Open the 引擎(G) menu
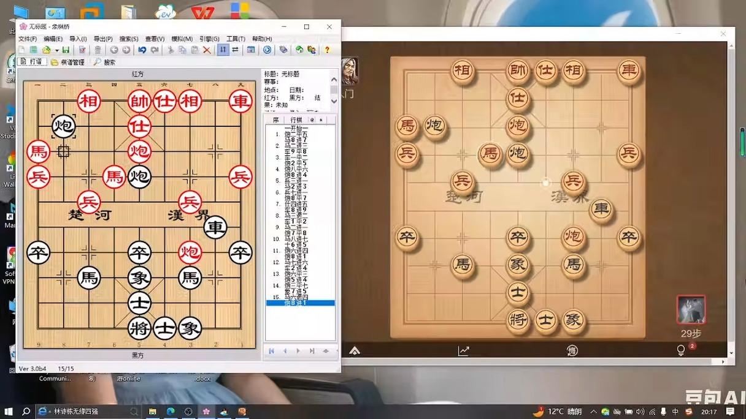Screen dimensions: 746x419 [209, 39]
